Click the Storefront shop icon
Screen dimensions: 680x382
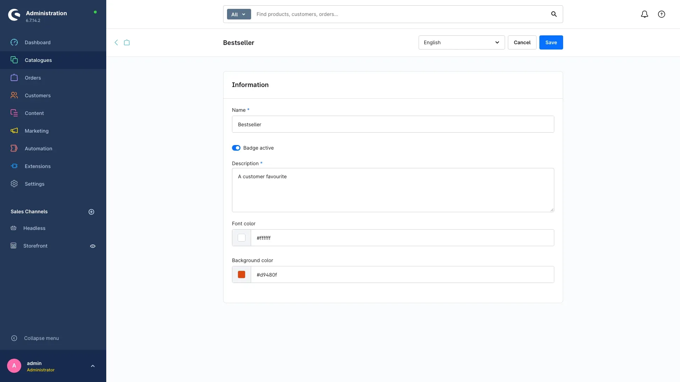[x=13, y=246]
